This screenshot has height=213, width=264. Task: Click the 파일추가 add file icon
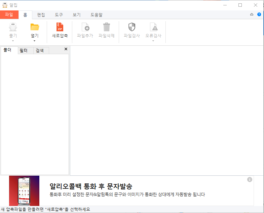coord(85,27)
